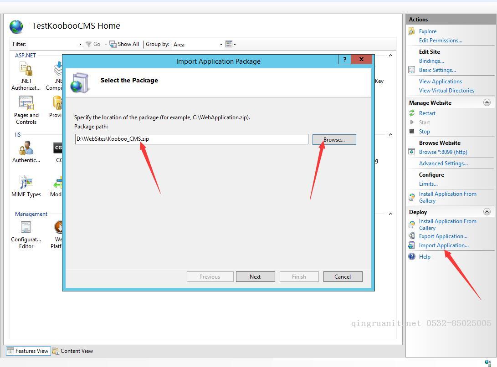This screenshot has height=367, width=497.
Task: Click the ASP.NET group heading
Action: pos(26,55)
